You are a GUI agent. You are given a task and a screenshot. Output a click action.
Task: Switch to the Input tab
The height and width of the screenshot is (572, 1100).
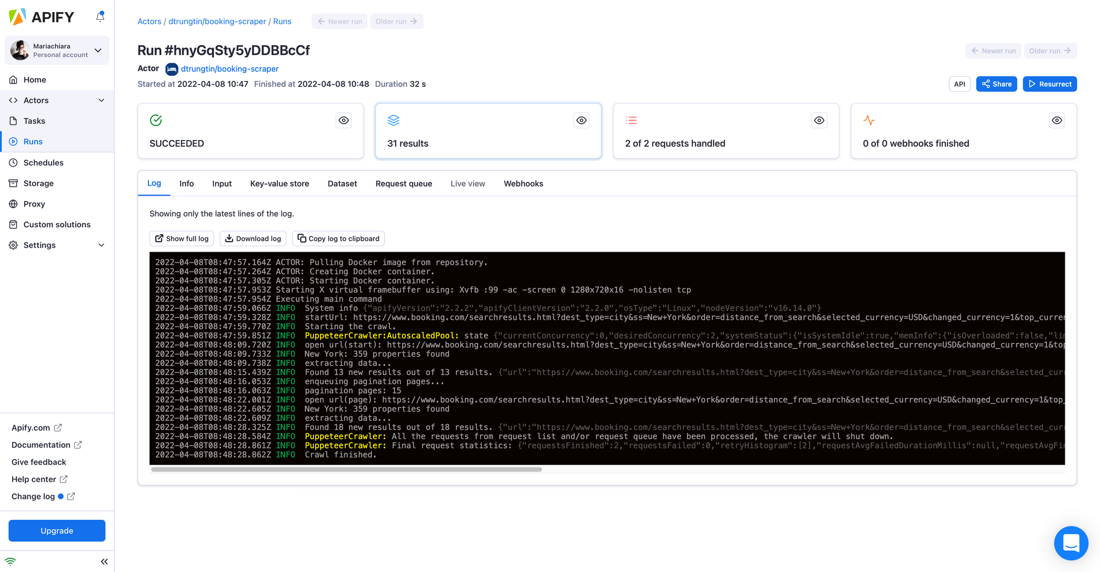222,184
